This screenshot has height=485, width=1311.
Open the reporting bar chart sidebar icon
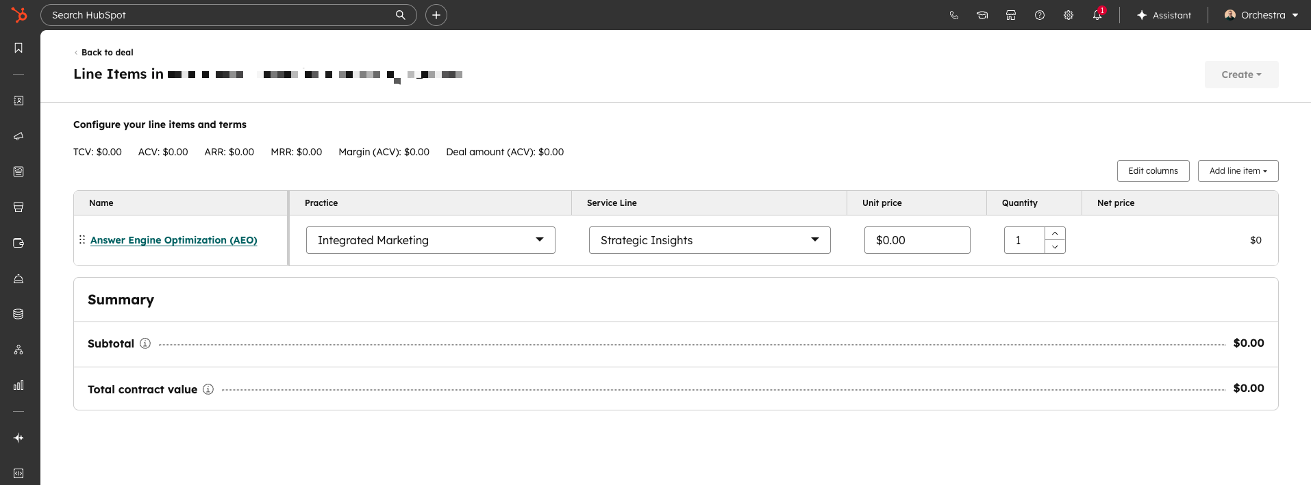(x=18, y=385)
